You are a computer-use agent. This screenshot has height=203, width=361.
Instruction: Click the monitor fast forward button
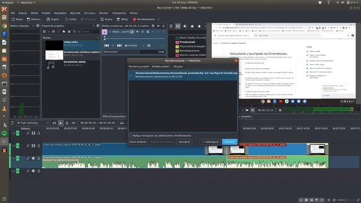click(247, 111)
